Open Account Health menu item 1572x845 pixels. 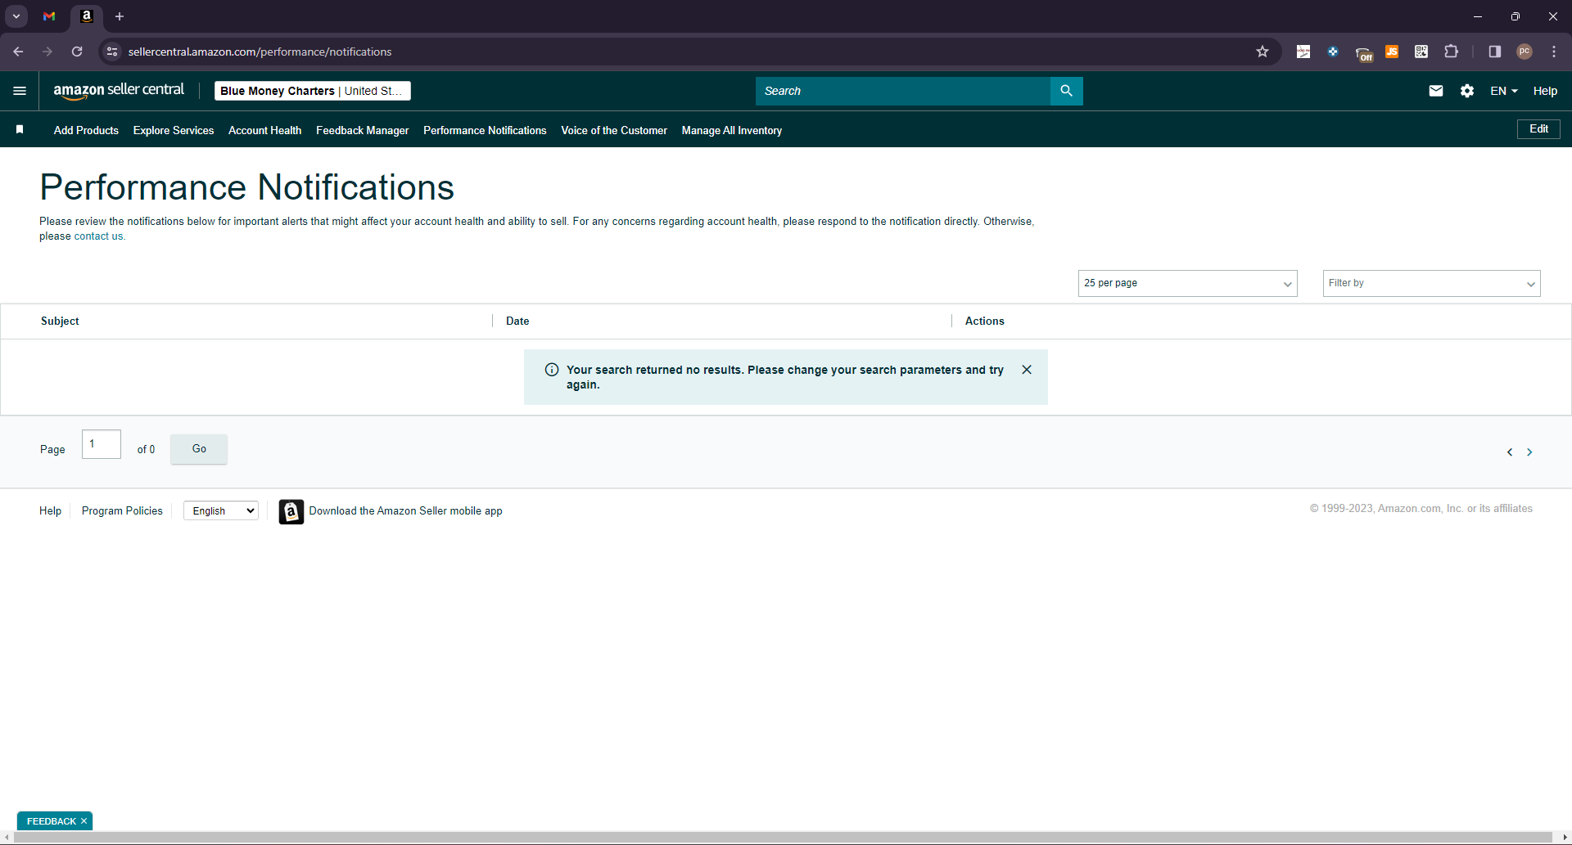click(x=264, y=130)
